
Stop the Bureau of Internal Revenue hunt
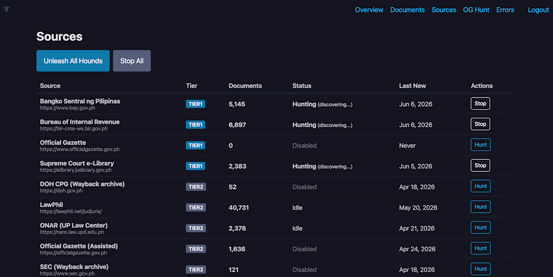pos(480,124)
